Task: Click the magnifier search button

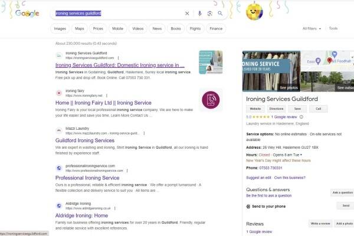Action: click(x=220, y=14)
